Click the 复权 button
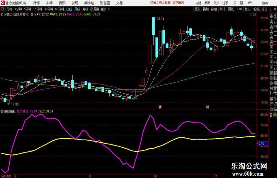 coord(198,9)
